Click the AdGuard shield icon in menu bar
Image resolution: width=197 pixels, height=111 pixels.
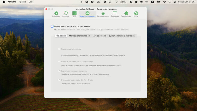point(131,2)
